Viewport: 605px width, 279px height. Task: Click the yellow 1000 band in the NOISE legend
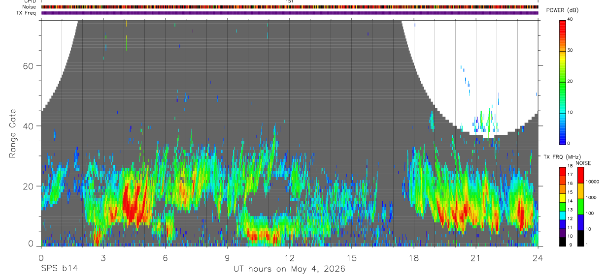click(580, 191)
